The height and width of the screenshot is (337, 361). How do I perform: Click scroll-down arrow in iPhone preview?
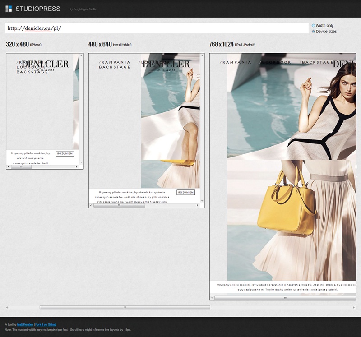coord(81,162)
